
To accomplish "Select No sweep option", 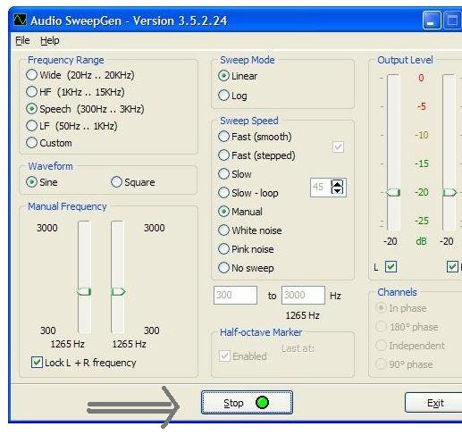I will click(x=246, y=268).
